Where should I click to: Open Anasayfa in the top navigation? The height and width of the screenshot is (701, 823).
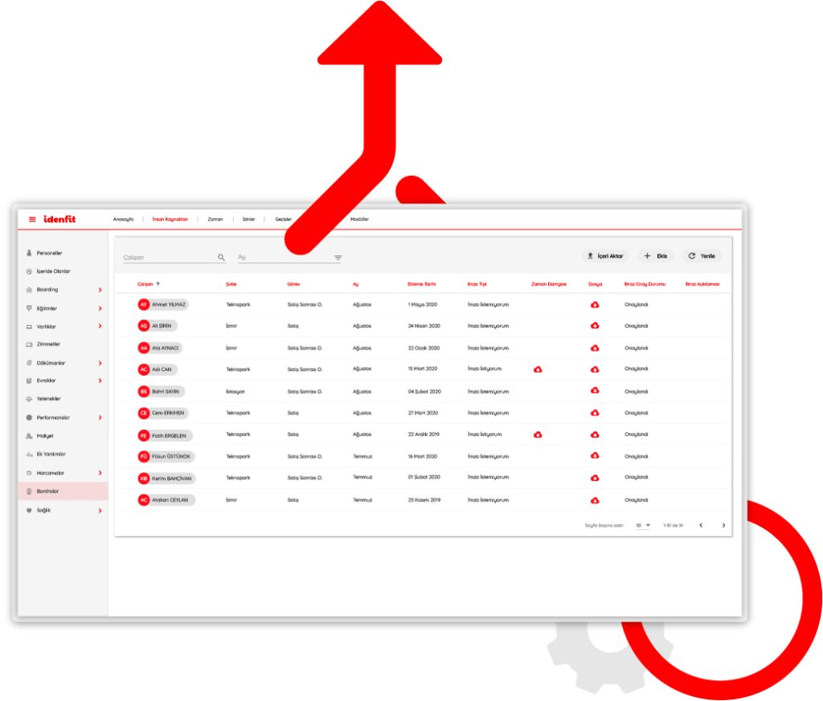[x=123, y=219]
